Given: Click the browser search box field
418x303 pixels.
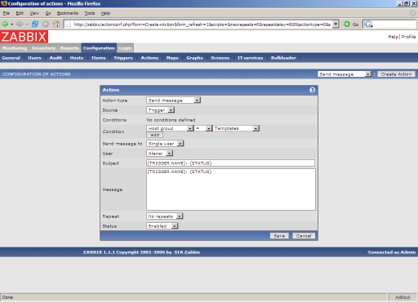Looking at the screenshot, I should coord(394,25).
